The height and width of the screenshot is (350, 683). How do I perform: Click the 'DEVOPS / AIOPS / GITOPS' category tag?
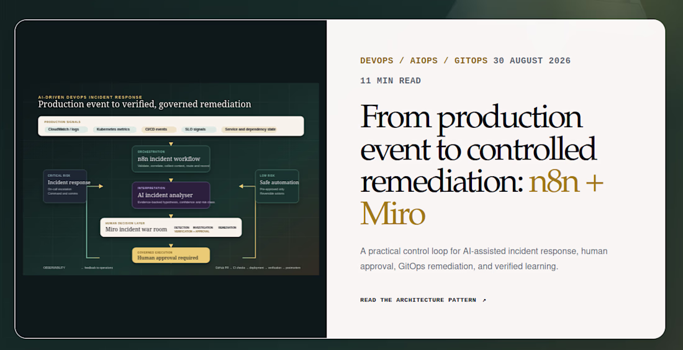[x=424, y=61]
